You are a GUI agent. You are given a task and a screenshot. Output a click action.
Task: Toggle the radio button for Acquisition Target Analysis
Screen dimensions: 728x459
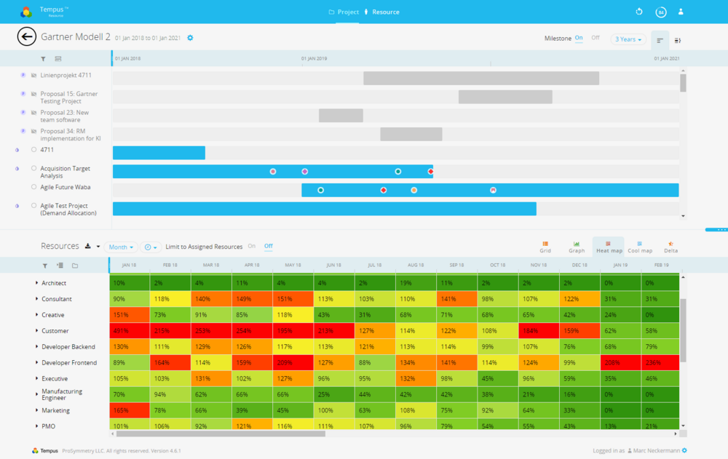coord(33,168)
